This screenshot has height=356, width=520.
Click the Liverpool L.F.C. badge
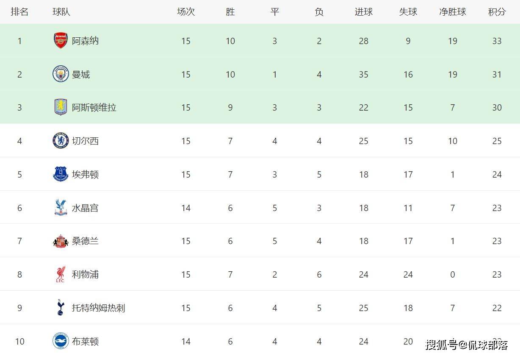click(x=61, y=275)
